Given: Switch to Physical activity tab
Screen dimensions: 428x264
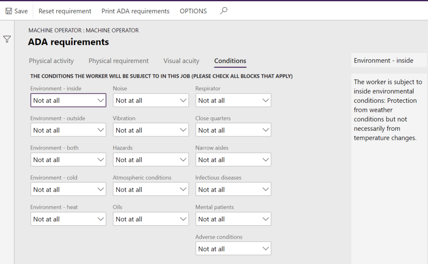Looking at the screenshot, I should click(x=51, y=61).
